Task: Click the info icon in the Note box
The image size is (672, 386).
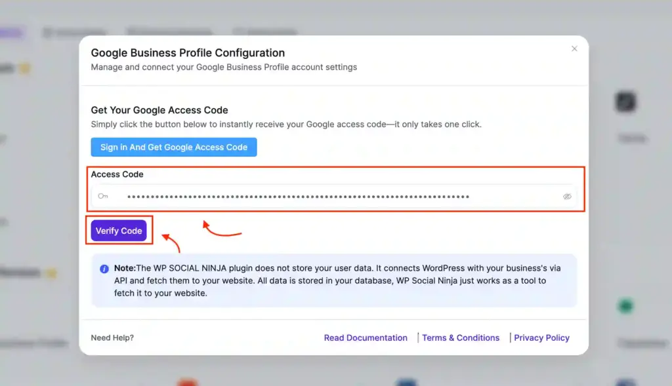Action: (x=106, y=267)
